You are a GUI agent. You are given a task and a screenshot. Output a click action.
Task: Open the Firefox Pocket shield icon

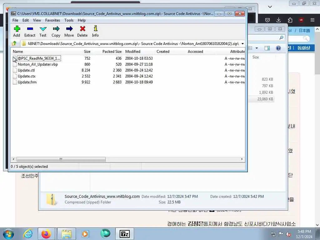(267, 20)
